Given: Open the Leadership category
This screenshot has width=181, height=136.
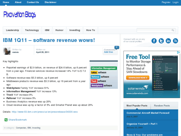Looking at the screenshot, I should pyautogui.click(x=12, y=30).
